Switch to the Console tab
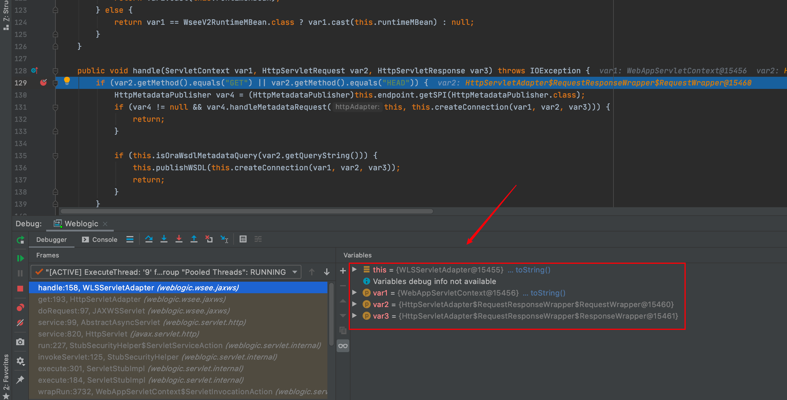Viewport: 787px width, 400px height. pos(100,240)
